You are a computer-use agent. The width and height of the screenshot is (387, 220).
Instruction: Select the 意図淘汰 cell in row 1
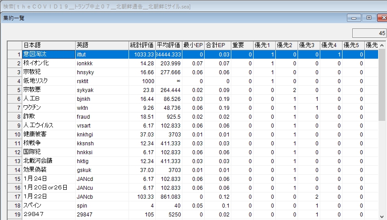(x=48, y=54)
